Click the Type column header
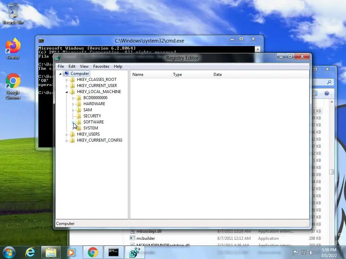The image size is (346, 259). [191, 75]
